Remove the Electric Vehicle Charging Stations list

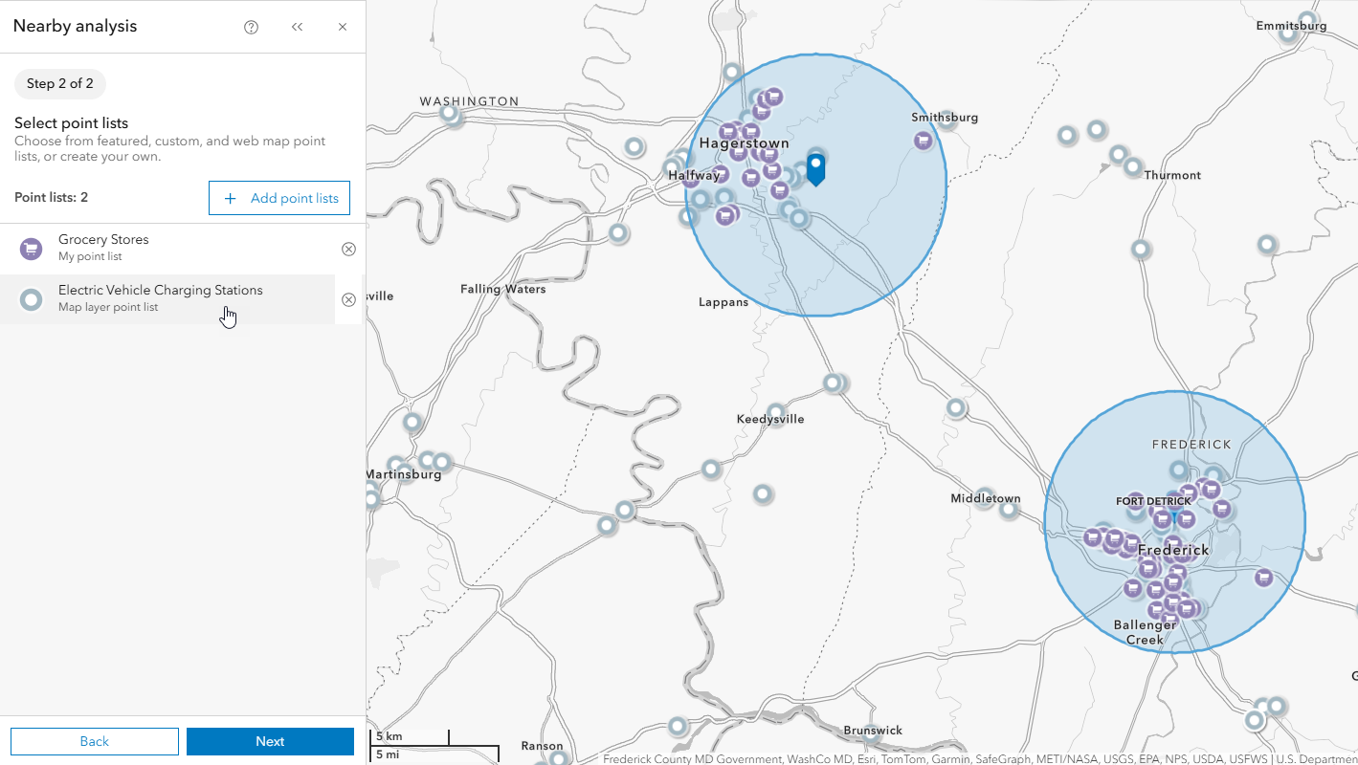click(348, 298)
